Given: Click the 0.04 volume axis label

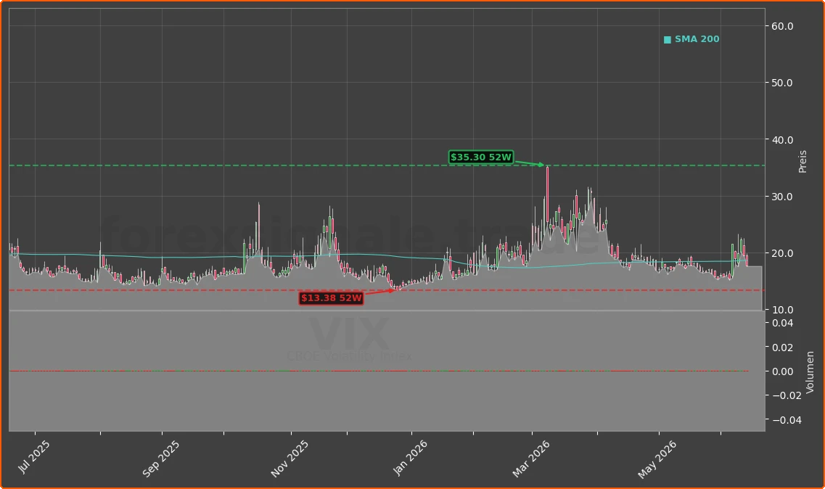Looking at the screenshot, I should tap(782, 323).
